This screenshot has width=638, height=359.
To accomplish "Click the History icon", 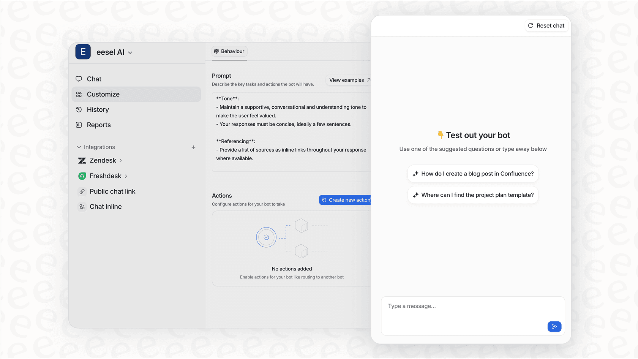I will click(x=79, y=109).
